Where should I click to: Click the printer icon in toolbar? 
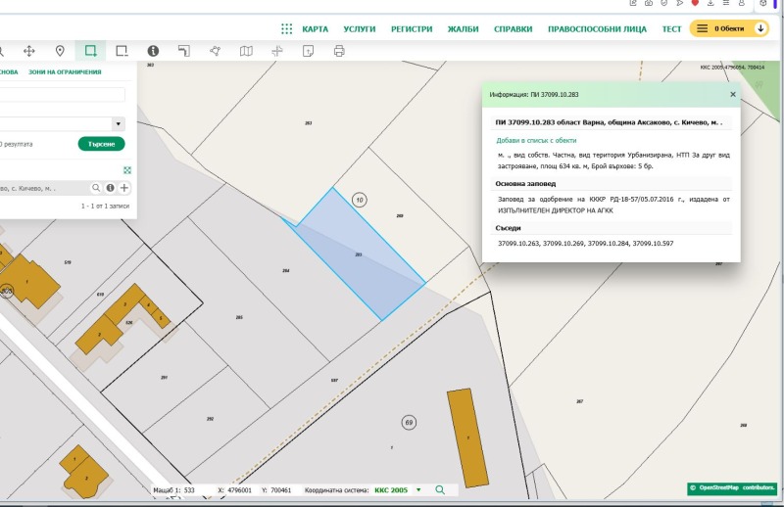339,51
